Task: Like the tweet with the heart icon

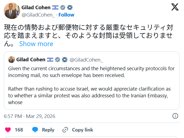Action: pyautogui.click(x=8, y=130)
